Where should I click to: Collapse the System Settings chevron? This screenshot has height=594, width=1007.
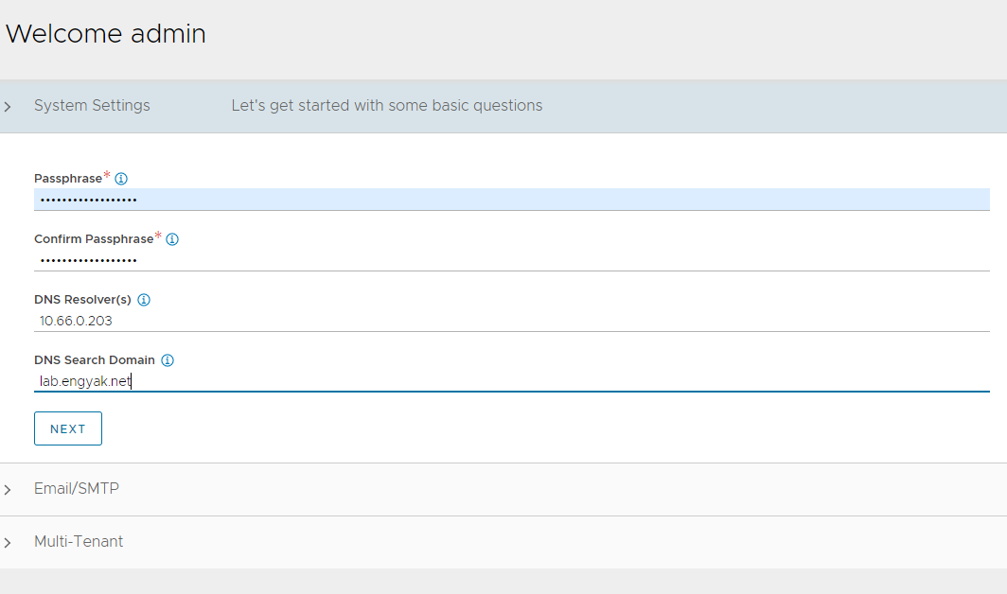point(8,107)
